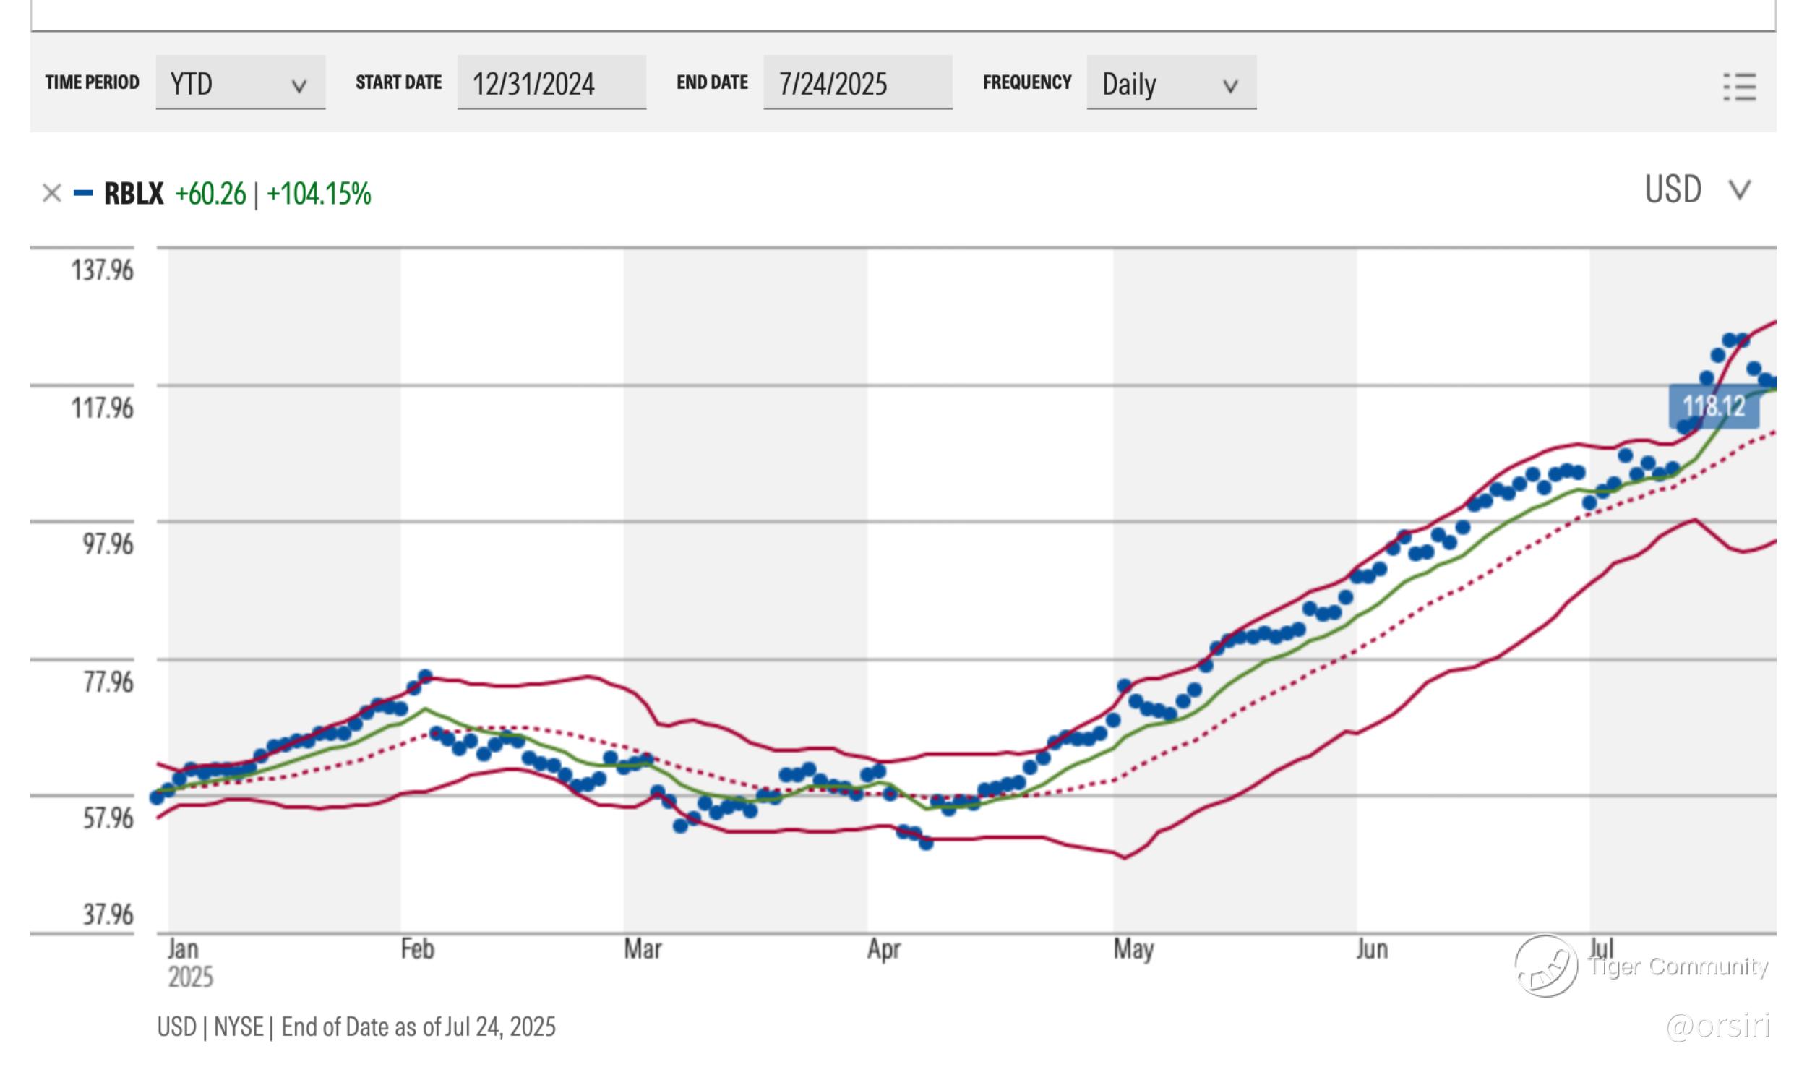Click the Jan 2025 axis label
Image resolution: width=1807 pixels, height=1067 pixels.
click(x=189, y=962)
